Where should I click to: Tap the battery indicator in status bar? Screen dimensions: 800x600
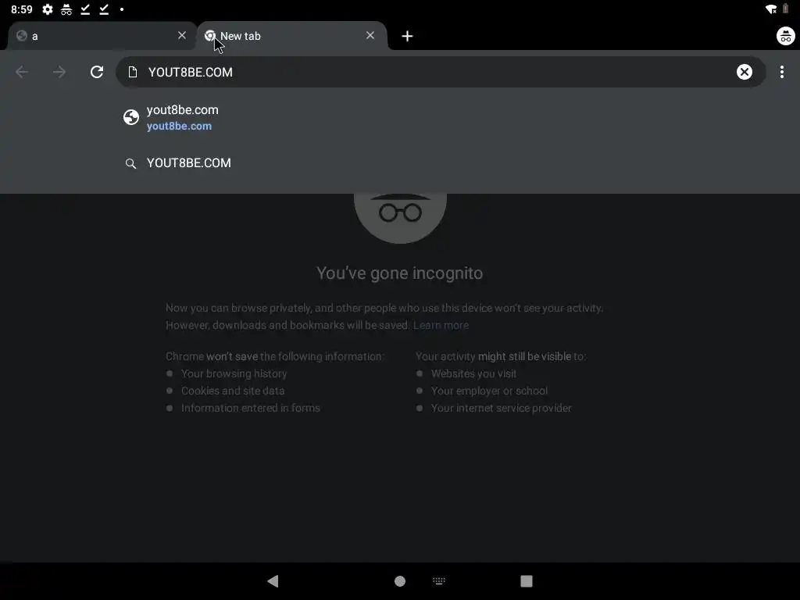point(786,9)
